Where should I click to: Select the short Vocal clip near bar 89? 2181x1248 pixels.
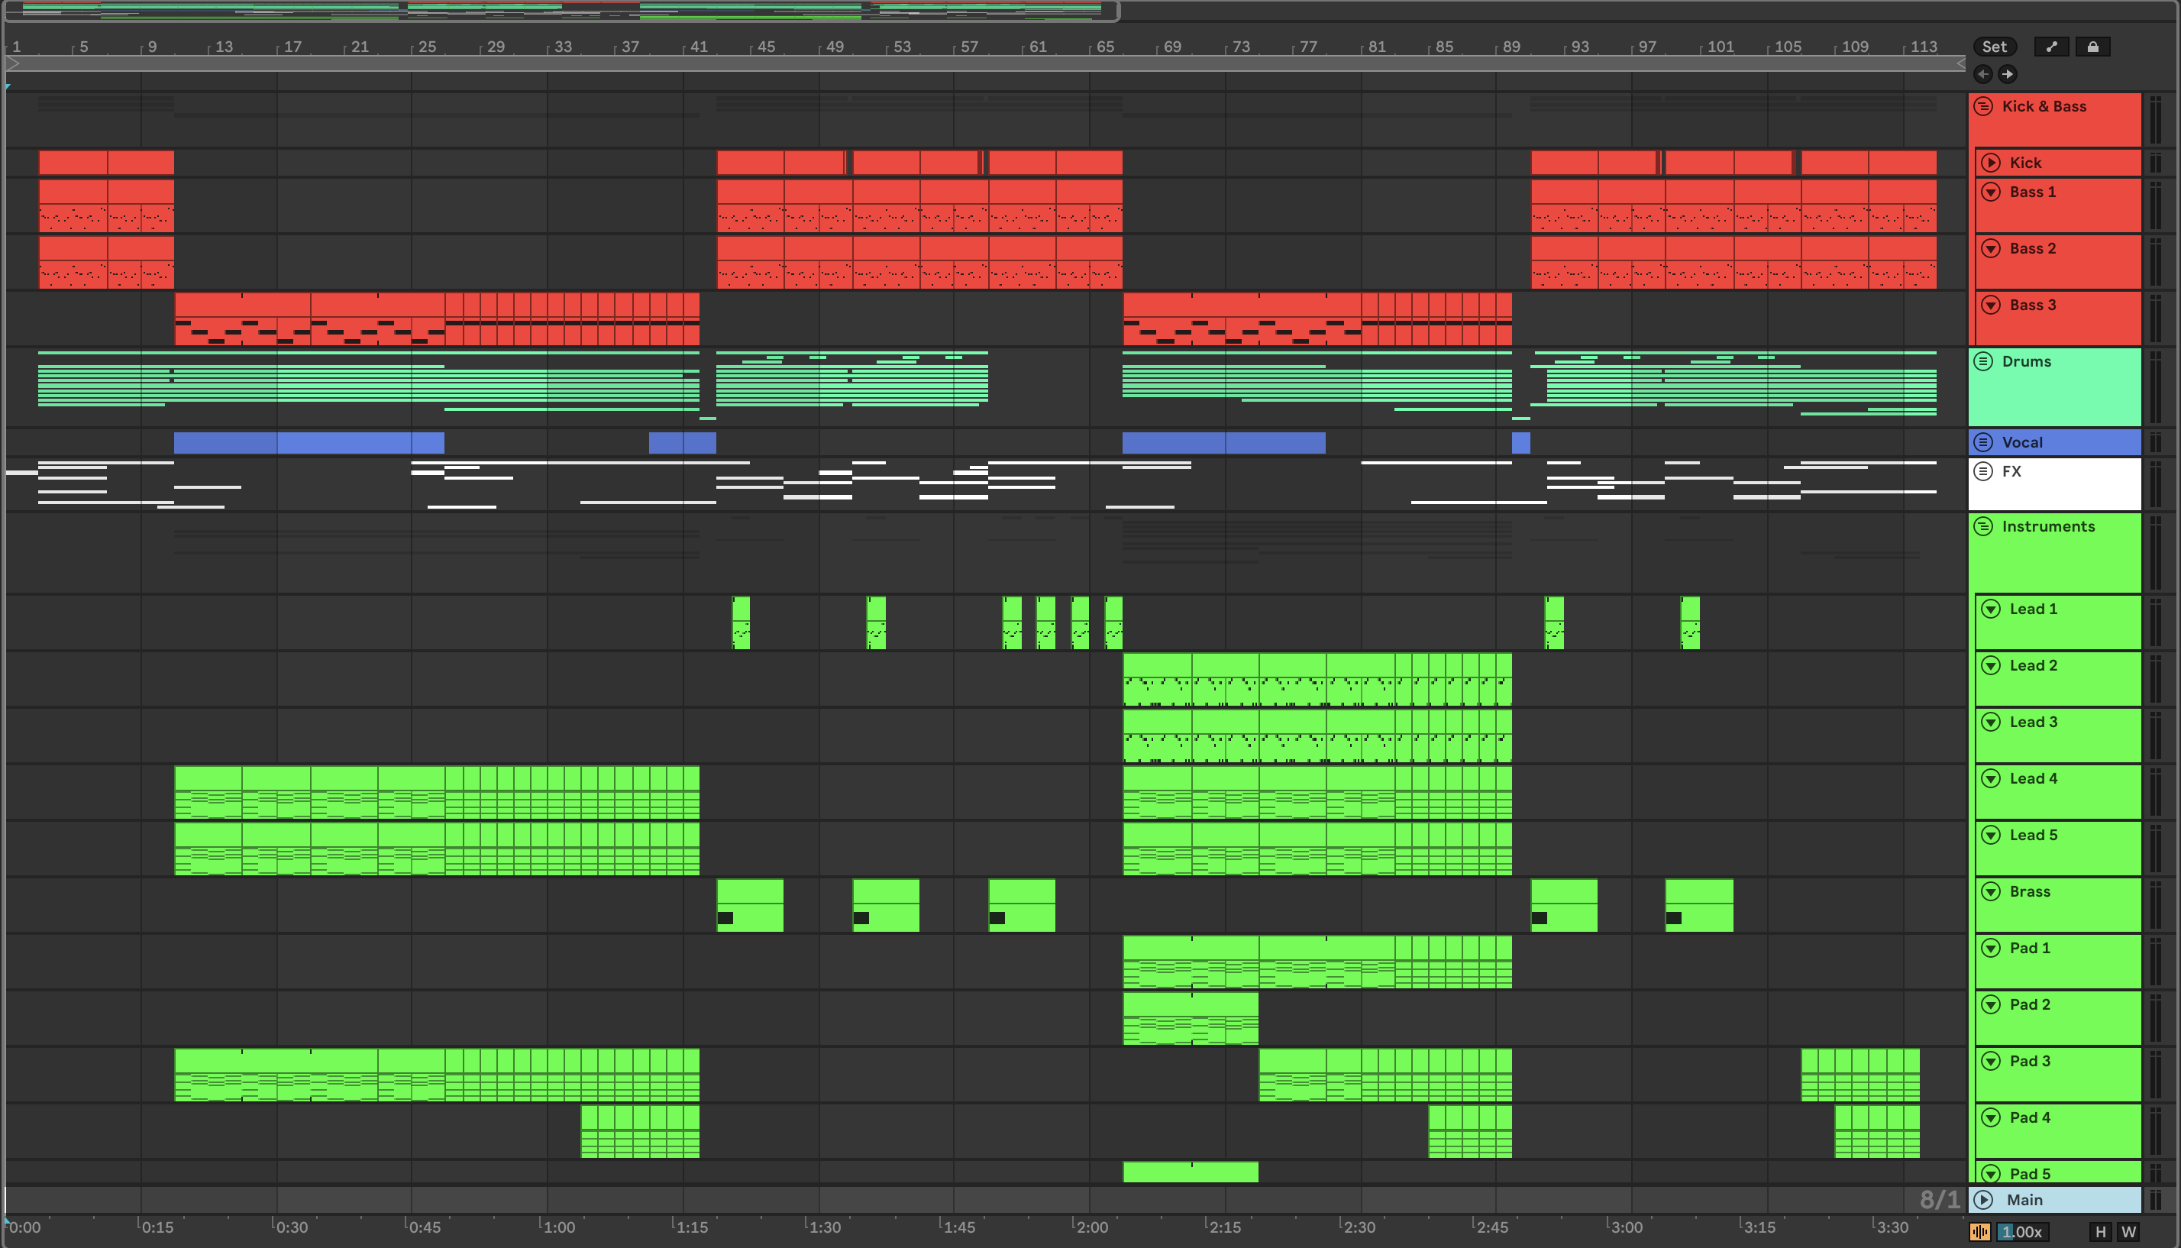point(1521,442)
